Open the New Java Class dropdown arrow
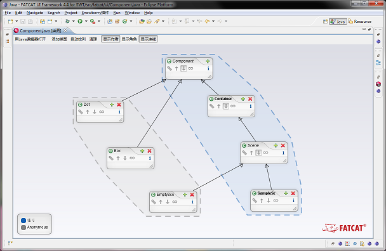Screen dimensions: 386x251 tap(131, 22)
